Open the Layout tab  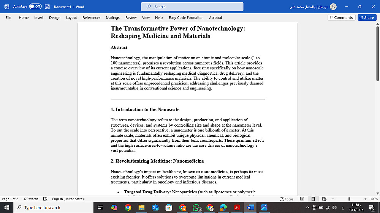(71, 18)
